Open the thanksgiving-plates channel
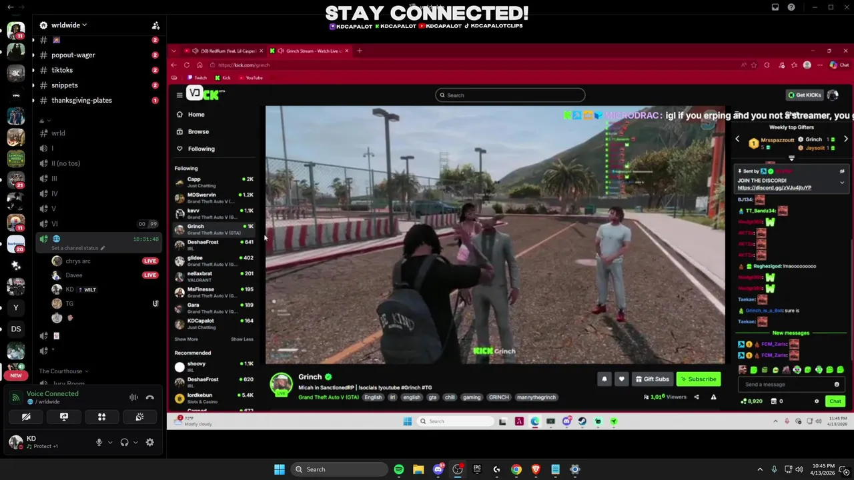Image resolution: width=854 pixels, height=480 pixels. pyautogui.click(x=97, y=100)
